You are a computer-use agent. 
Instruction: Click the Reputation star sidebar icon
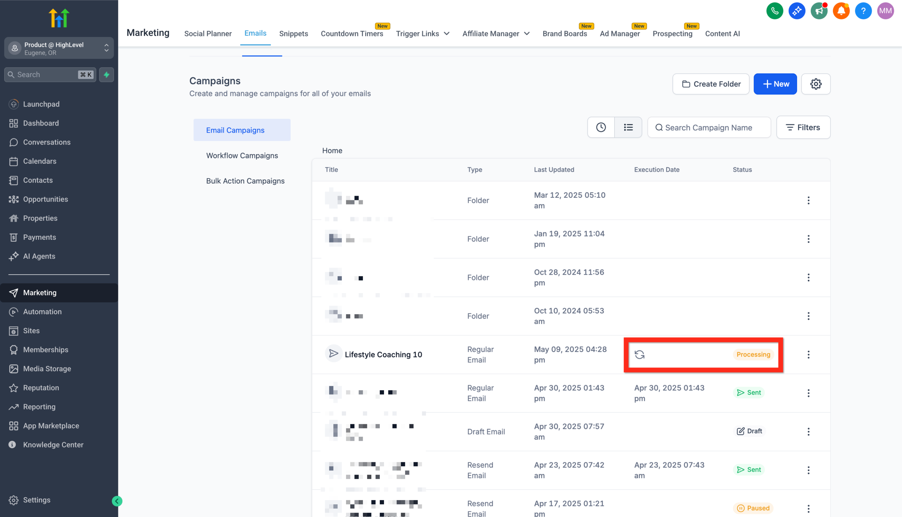click(x=13, y=387)
